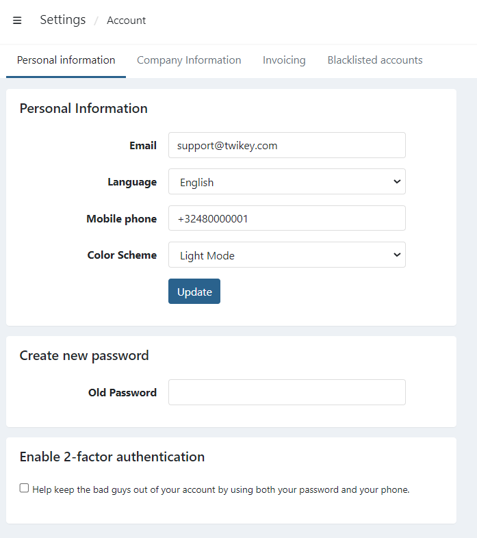Click into the Mobile phone field
477x538 pixels.
pyautogui.click(x=286, y=219)
